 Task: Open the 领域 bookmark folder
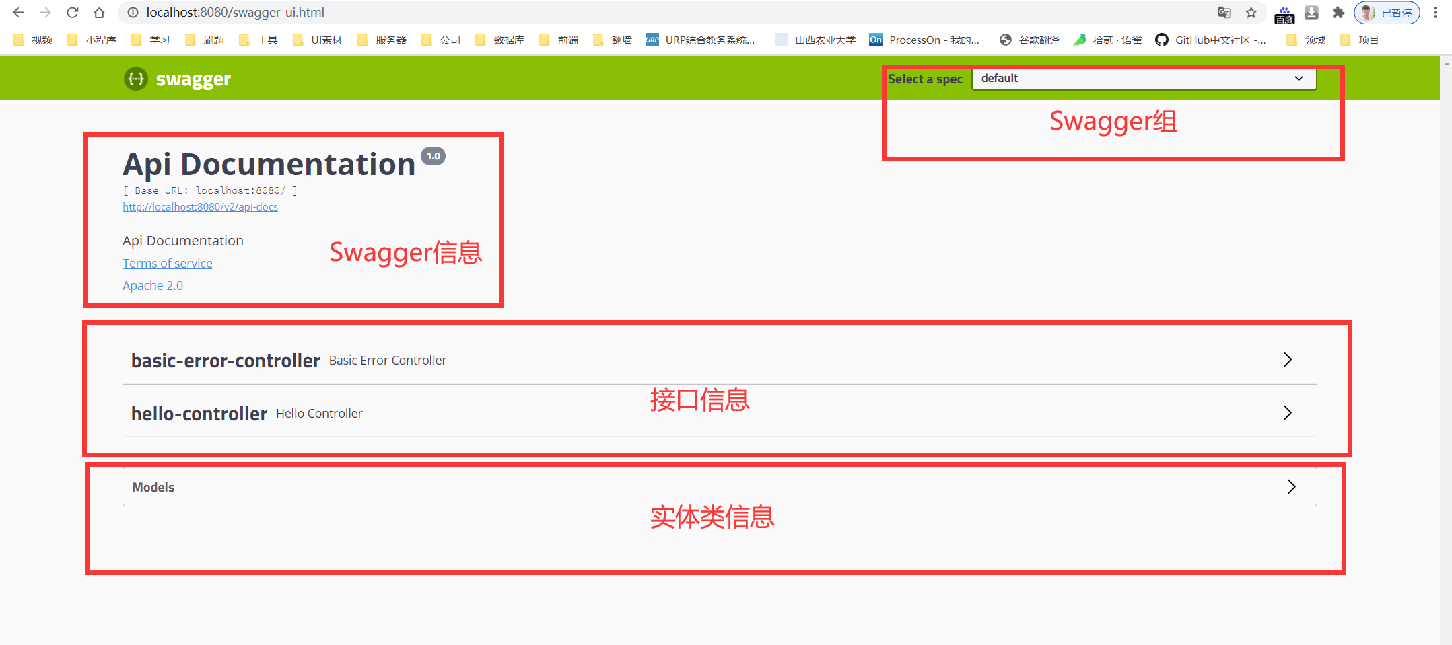(1306, 40)
